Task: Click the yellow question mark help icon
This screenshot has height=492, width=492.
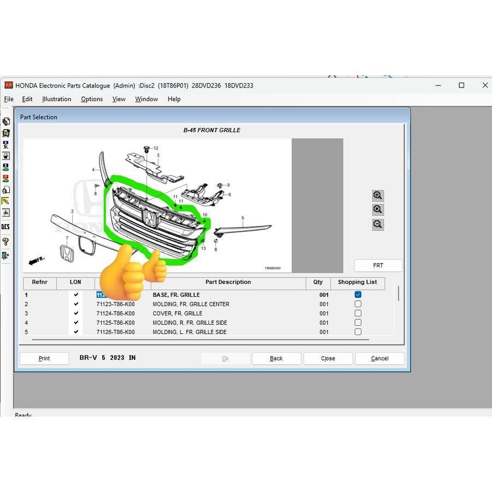Action: pos(5,242)
